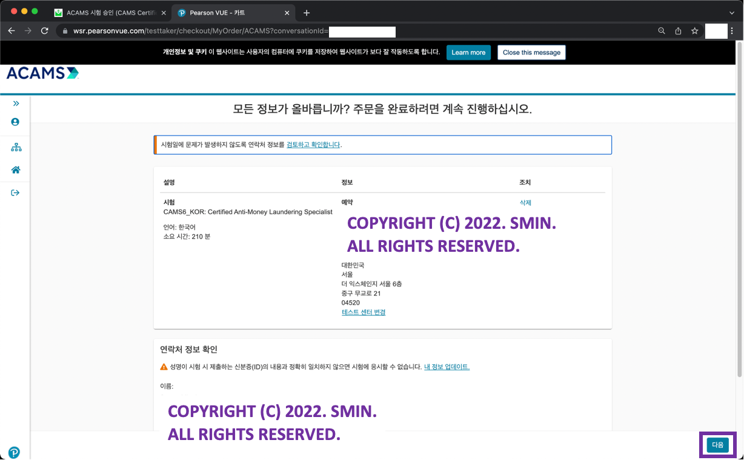
Task: Sign out using the logout arrow icon
Action: (16, 192)
